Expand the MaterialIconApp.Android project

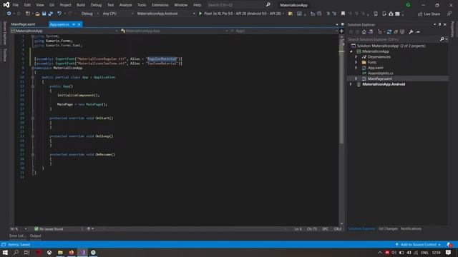click(351, 84)
